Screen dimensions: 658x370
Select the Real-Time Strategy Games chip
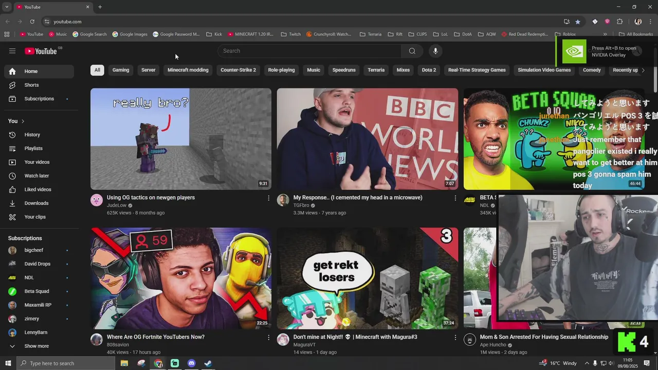[477, 70]
